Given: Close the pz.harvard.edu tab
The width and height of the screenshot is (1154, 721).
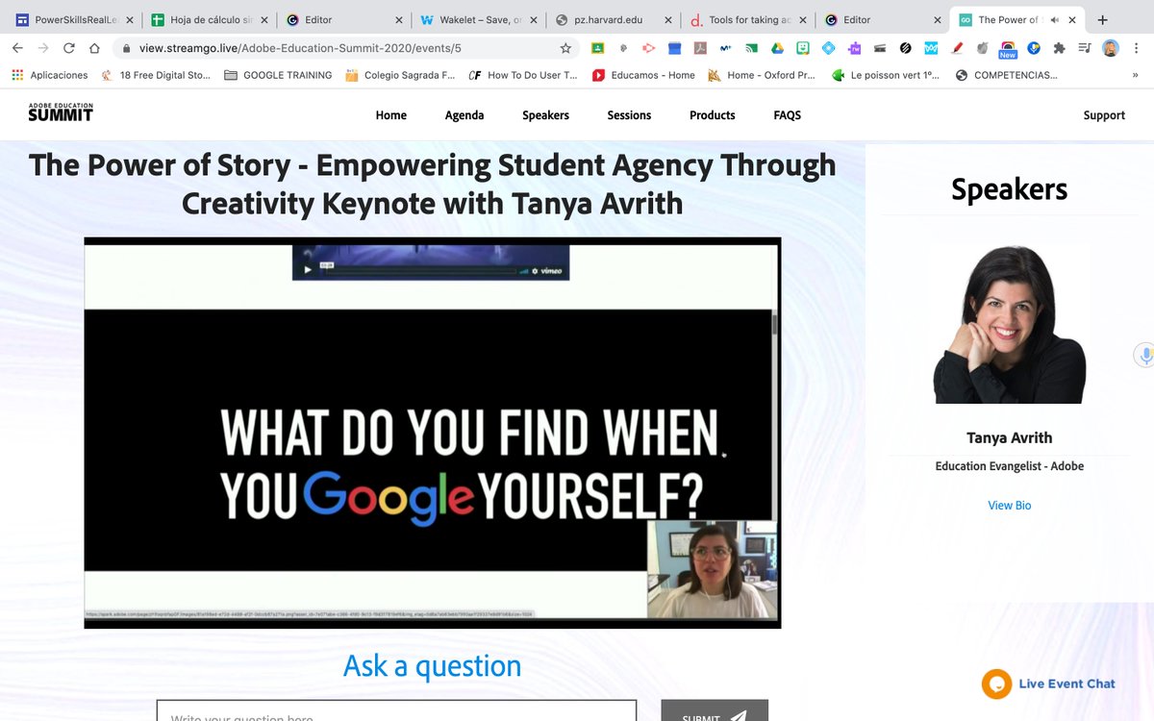Looking at the screenshot, I should pos(668,19).
